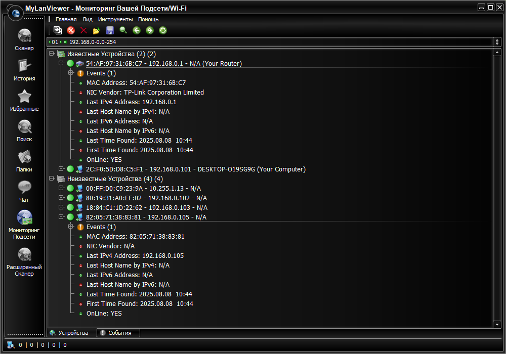Click the red circle stop toolbar icon
The height and width of the screenshot is (354, 506).
click(x=71, y=30)
